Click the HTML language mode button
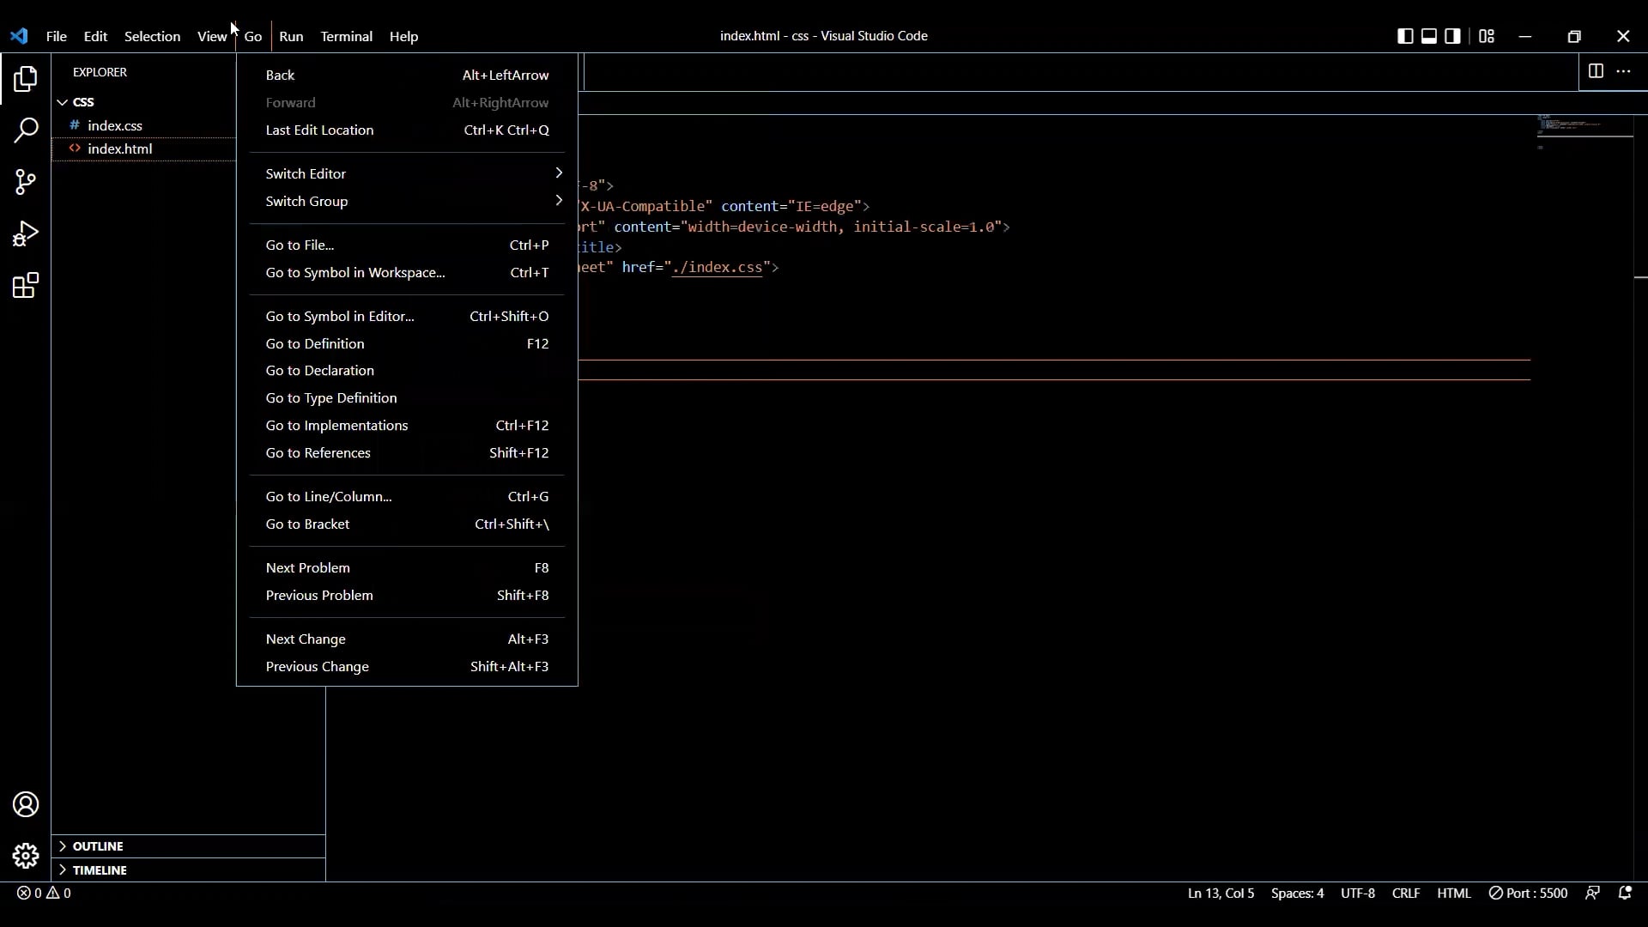Screen dimensions: 1648x927 (x=1454, y=893)
